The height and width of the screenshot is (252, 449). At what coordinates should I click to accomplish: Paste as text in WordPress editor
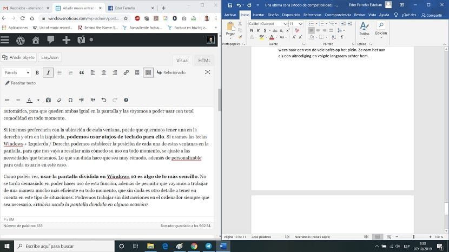(48, 100)
